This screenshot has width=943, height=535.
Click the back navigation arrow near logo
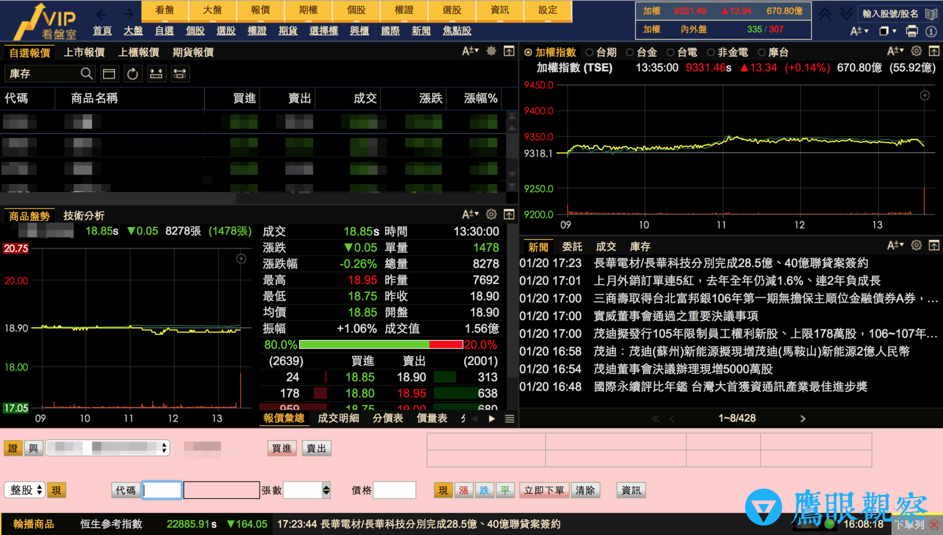coord(101,14)
